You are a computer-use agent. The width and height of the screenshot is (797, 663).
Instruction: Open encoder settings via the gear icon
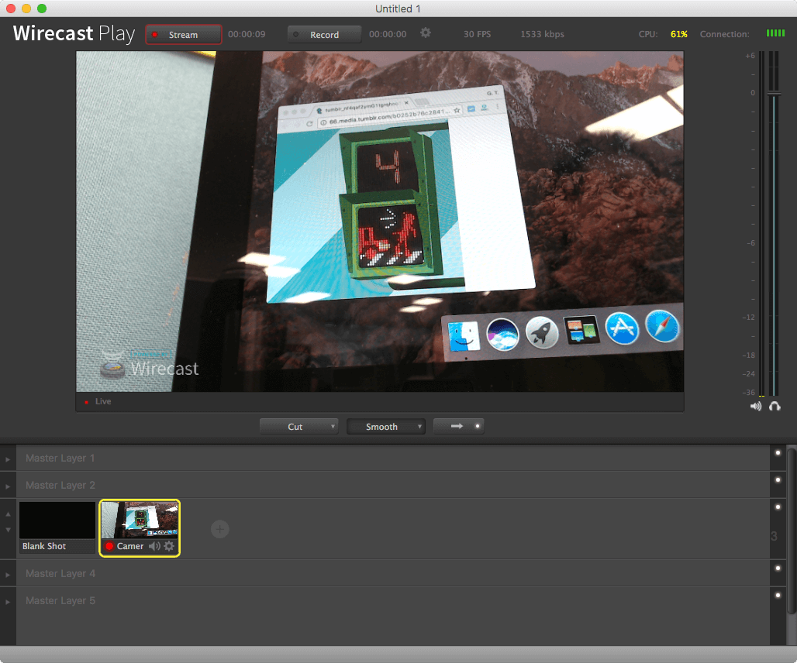[x=425, y=34]
